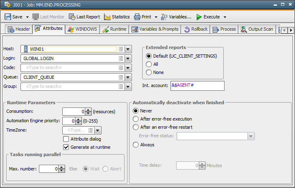Uncheck Generate at runtime
Screen dimensions: 295x188
66,147
